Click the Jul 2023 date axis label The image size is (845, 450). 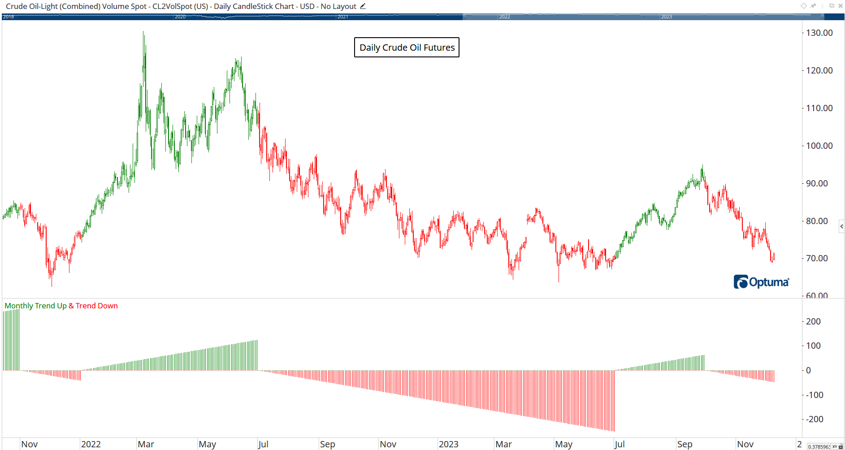[x=620, y=444]
